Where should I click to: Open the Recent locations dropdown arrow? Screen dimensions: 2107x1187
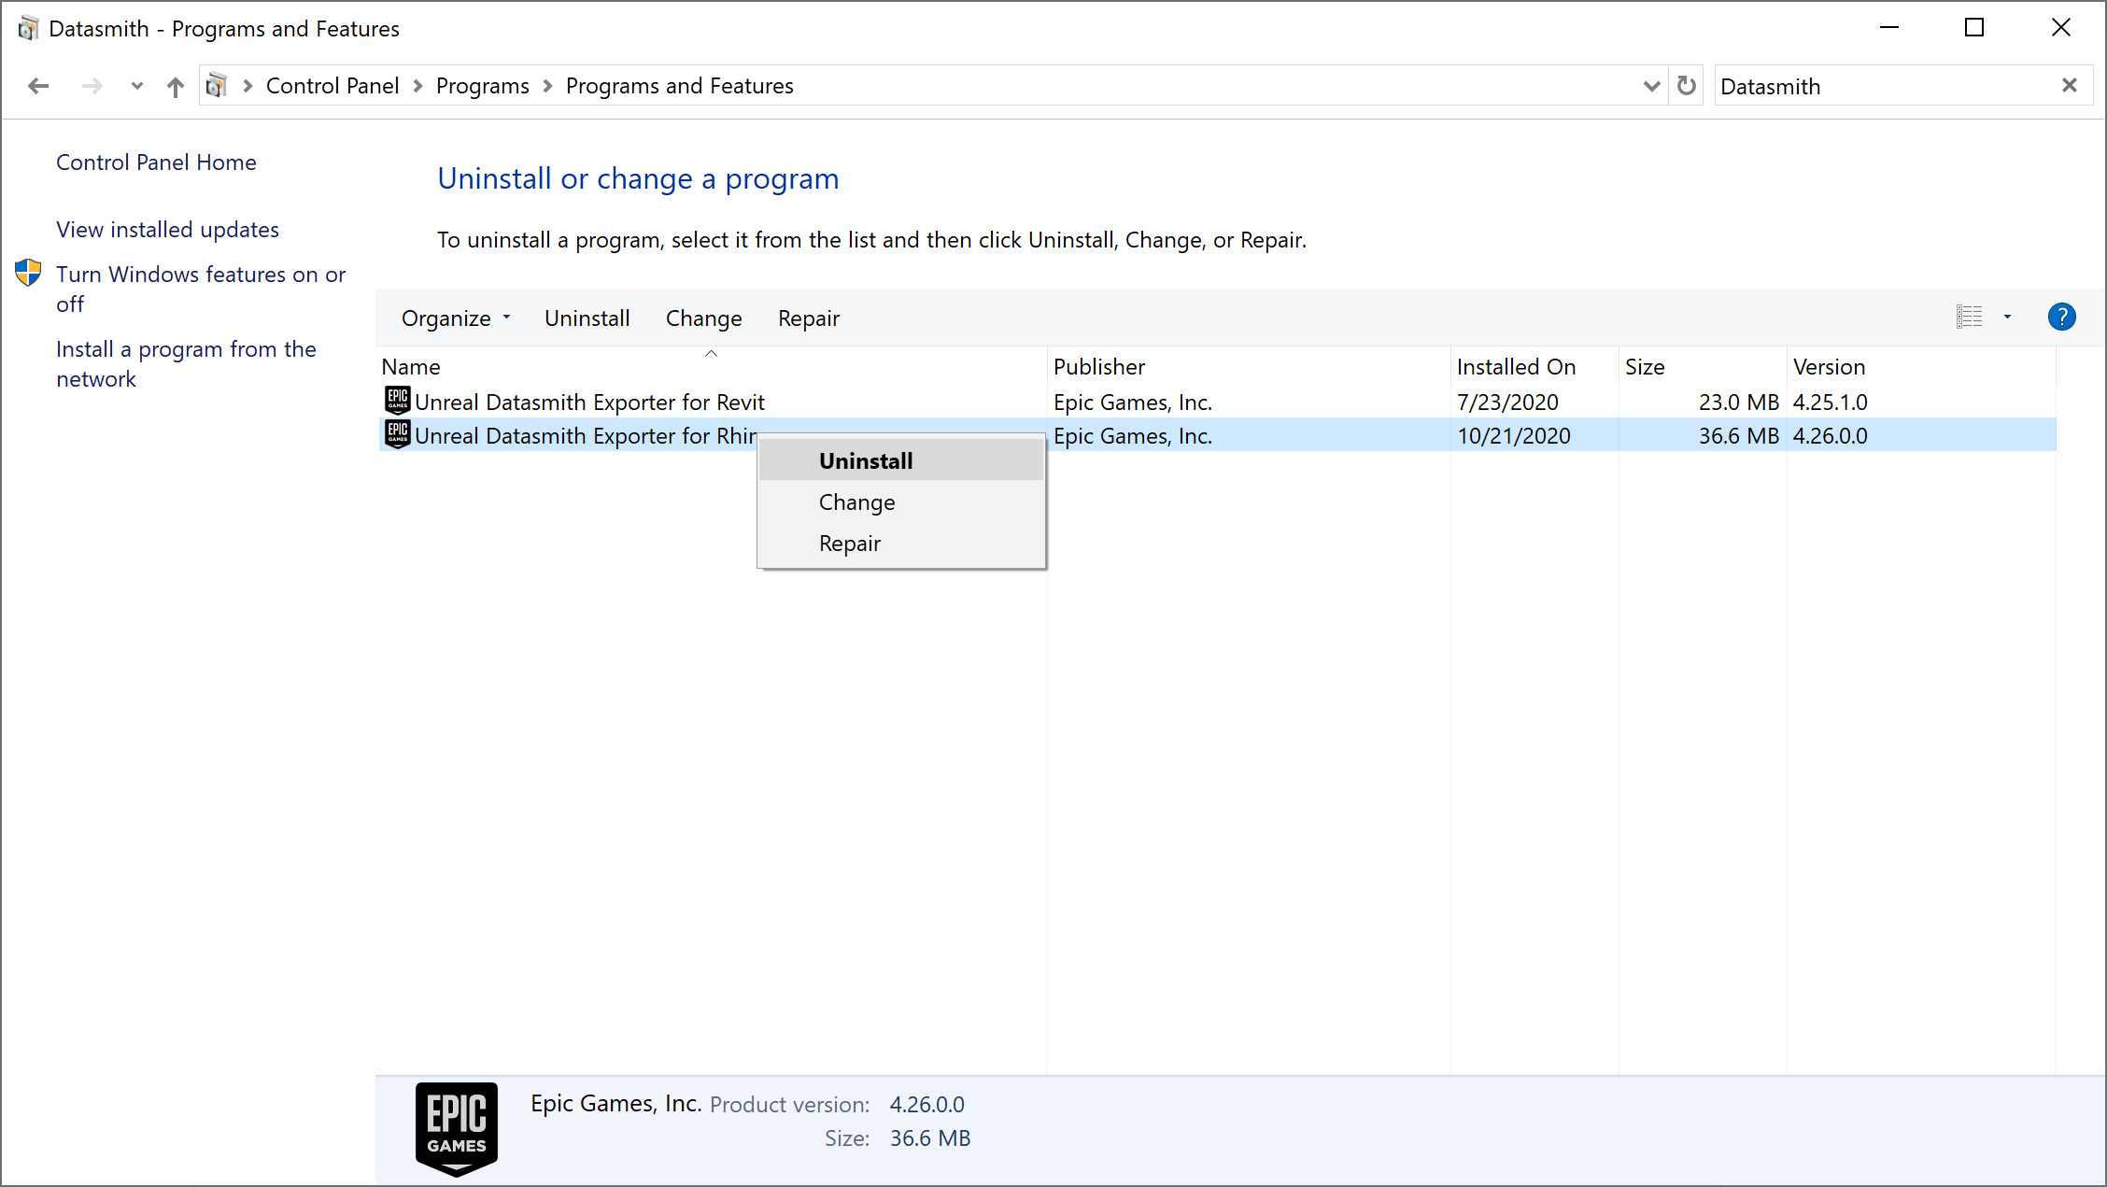(136, 86)
